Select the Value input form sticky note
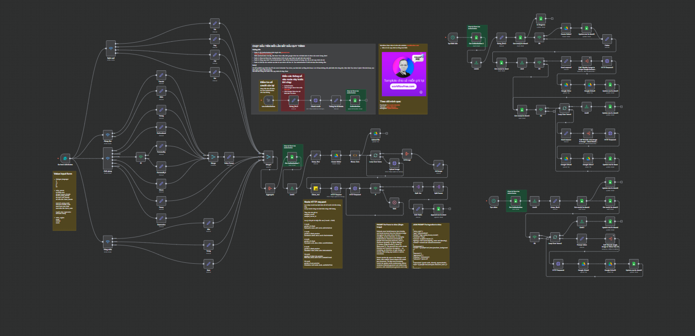The width and height of the screenshot is (695, 336). tap(64, 201)
